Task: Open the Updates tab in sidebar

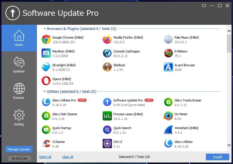Action: pos(19,65)
